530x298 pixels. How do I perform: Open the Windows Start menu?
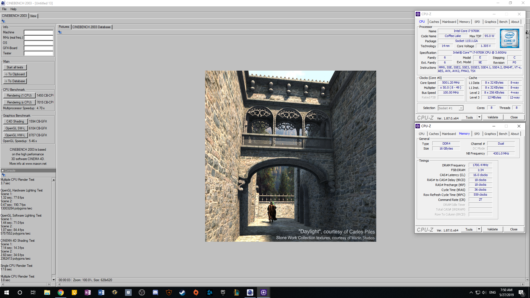[7, 292]
